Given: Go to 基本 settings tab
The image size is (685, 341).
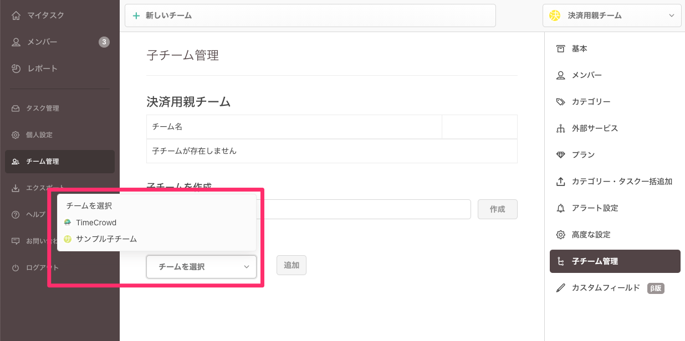Looking at the screenshot, I should coord(579,49).
